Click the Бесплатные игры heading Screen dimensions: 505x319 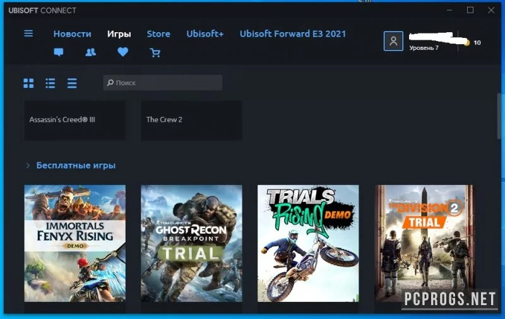(x=76, y=166)
